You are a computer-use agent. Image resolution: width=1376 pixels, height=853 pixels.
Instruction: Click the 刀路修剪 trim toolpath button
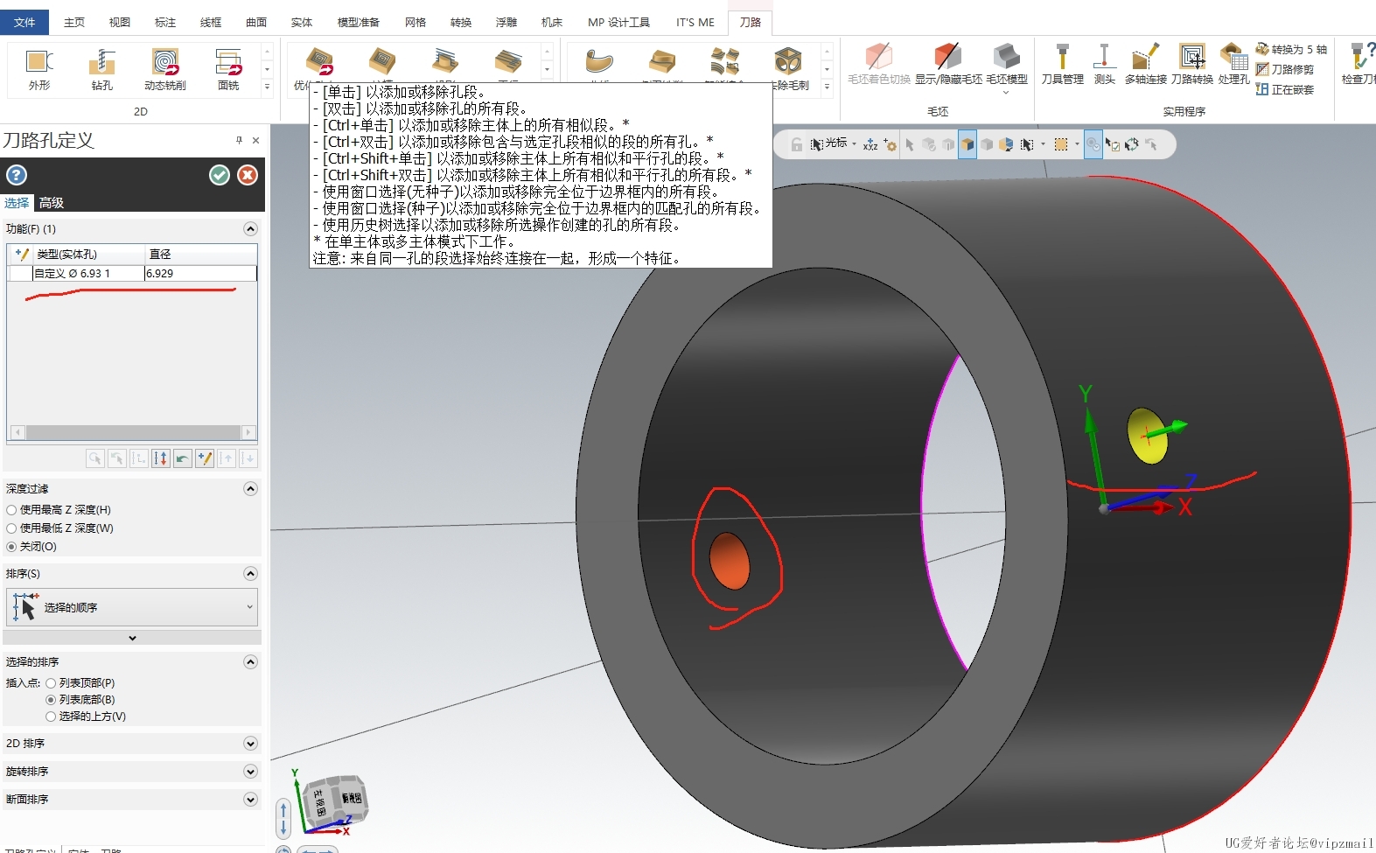click(x=1284, y=69)
